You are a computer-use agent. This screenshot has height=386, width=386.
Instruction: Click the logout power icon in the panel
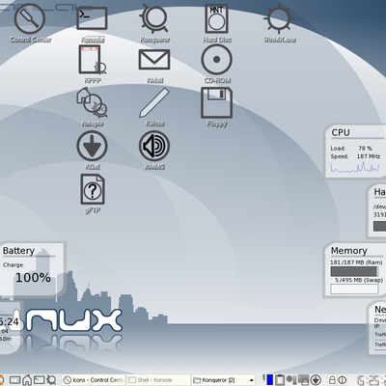[343, 380]
